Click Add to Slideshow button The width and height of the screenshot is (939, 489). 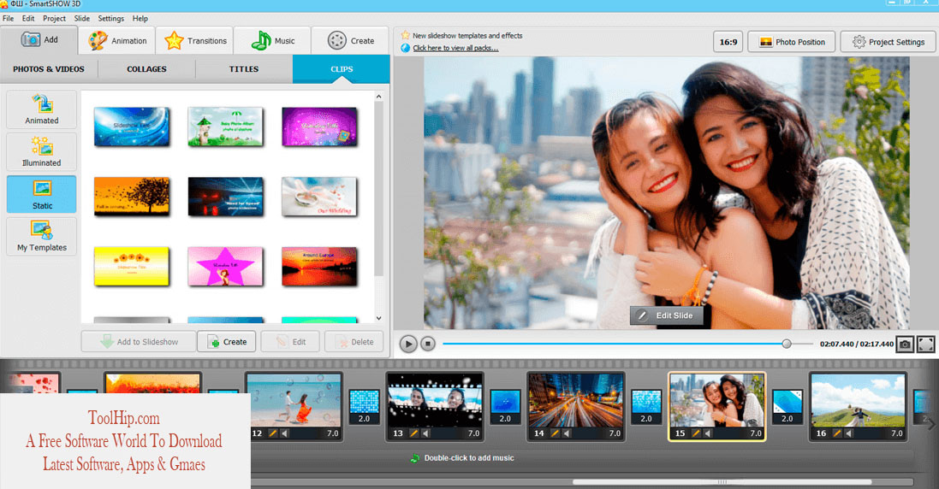point(139,342)
